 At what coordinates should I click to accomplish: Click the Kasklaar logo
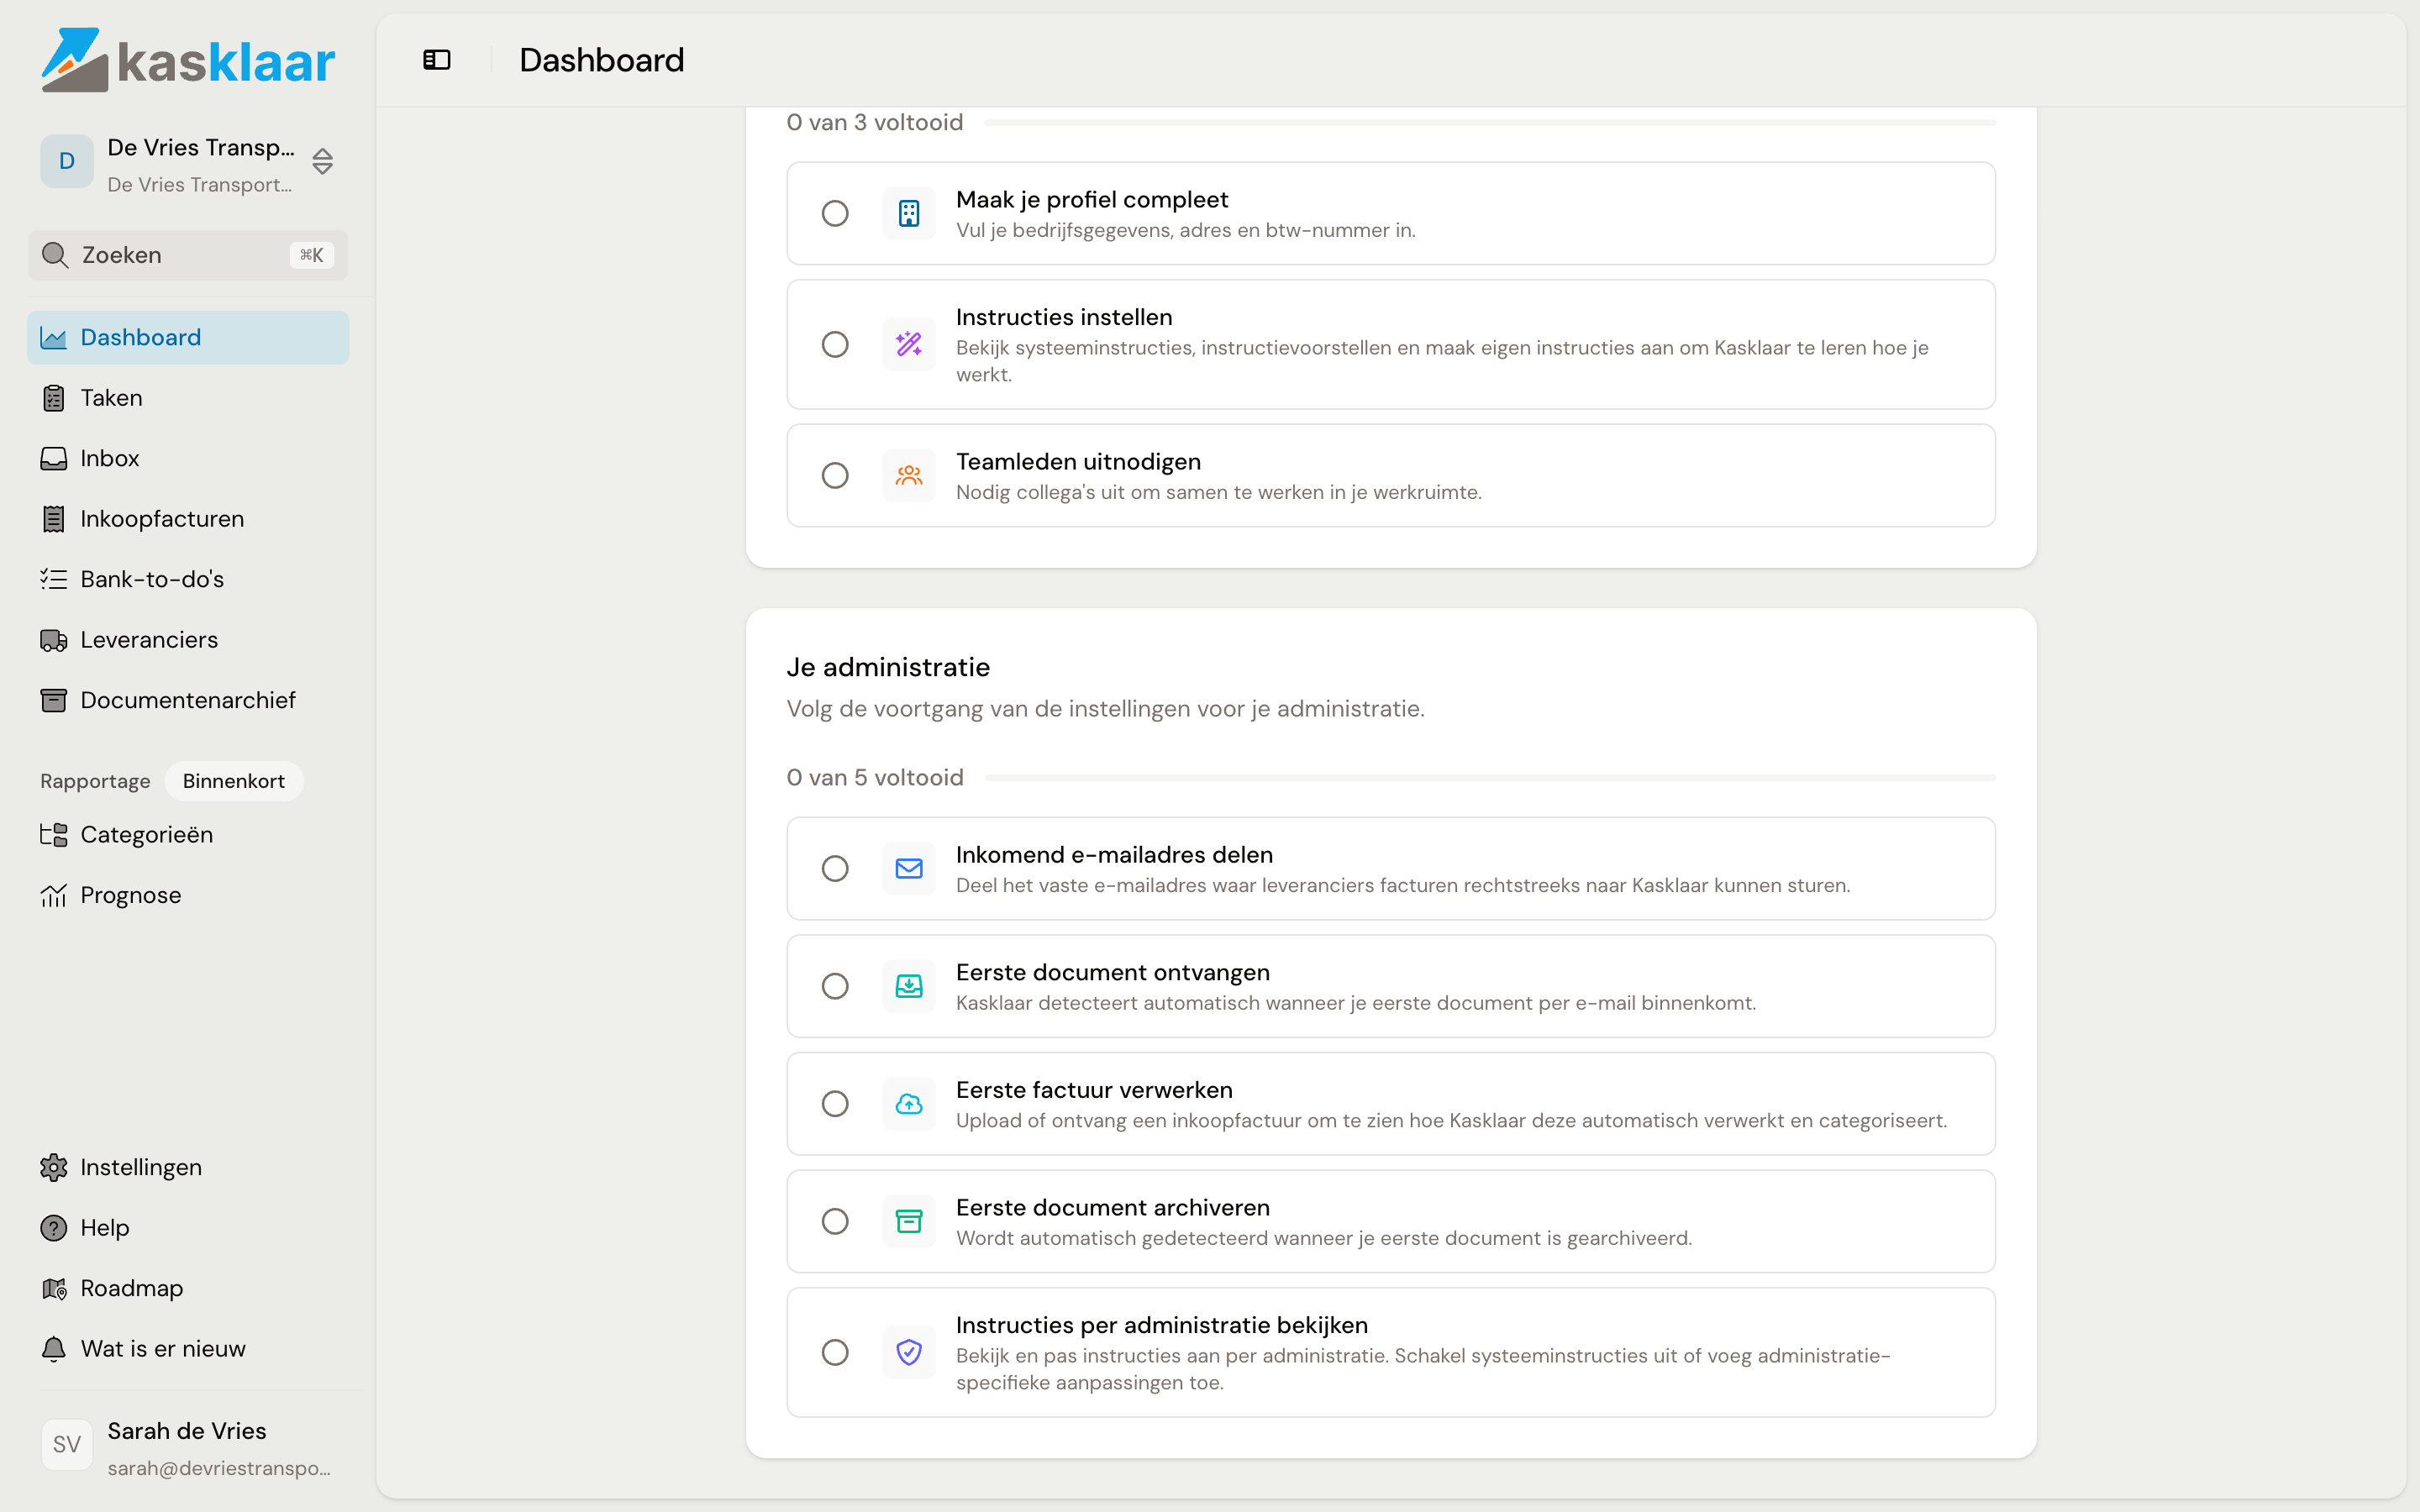coord(188,60)
